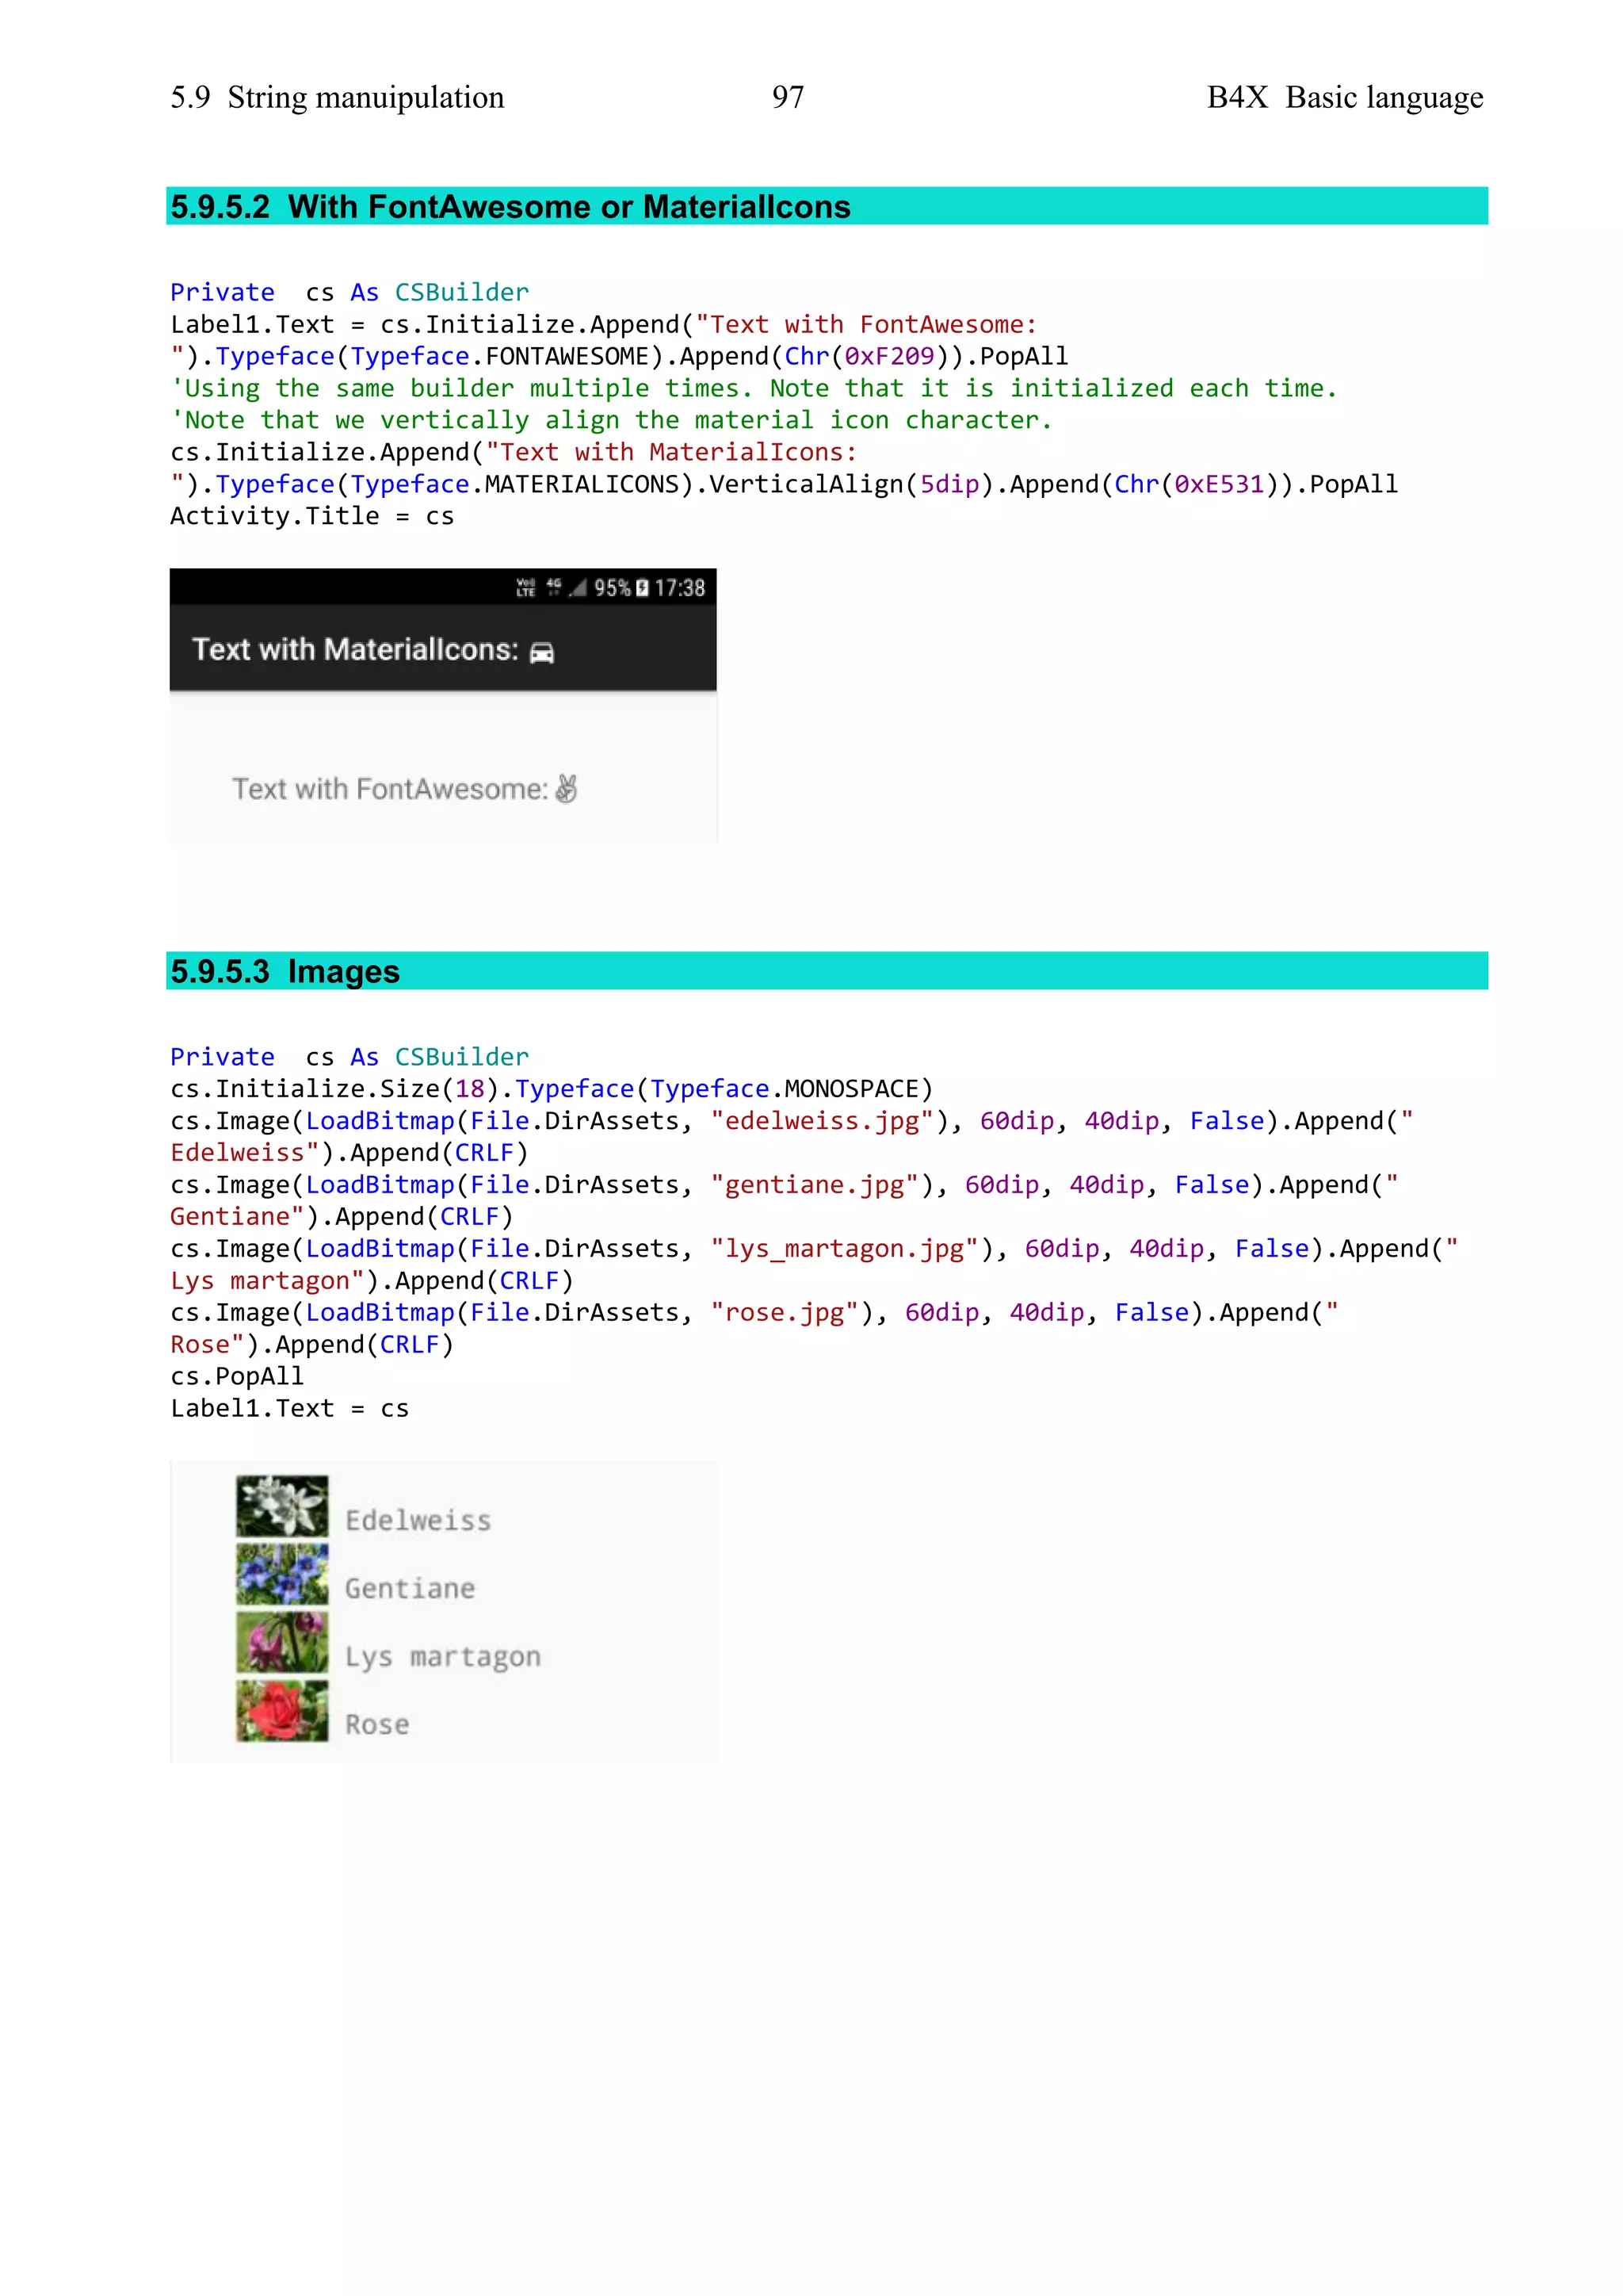Click "MONOSPACE" constant in code
This screenshot has height=2296, width=1623.
click(x=851, y=1089)
